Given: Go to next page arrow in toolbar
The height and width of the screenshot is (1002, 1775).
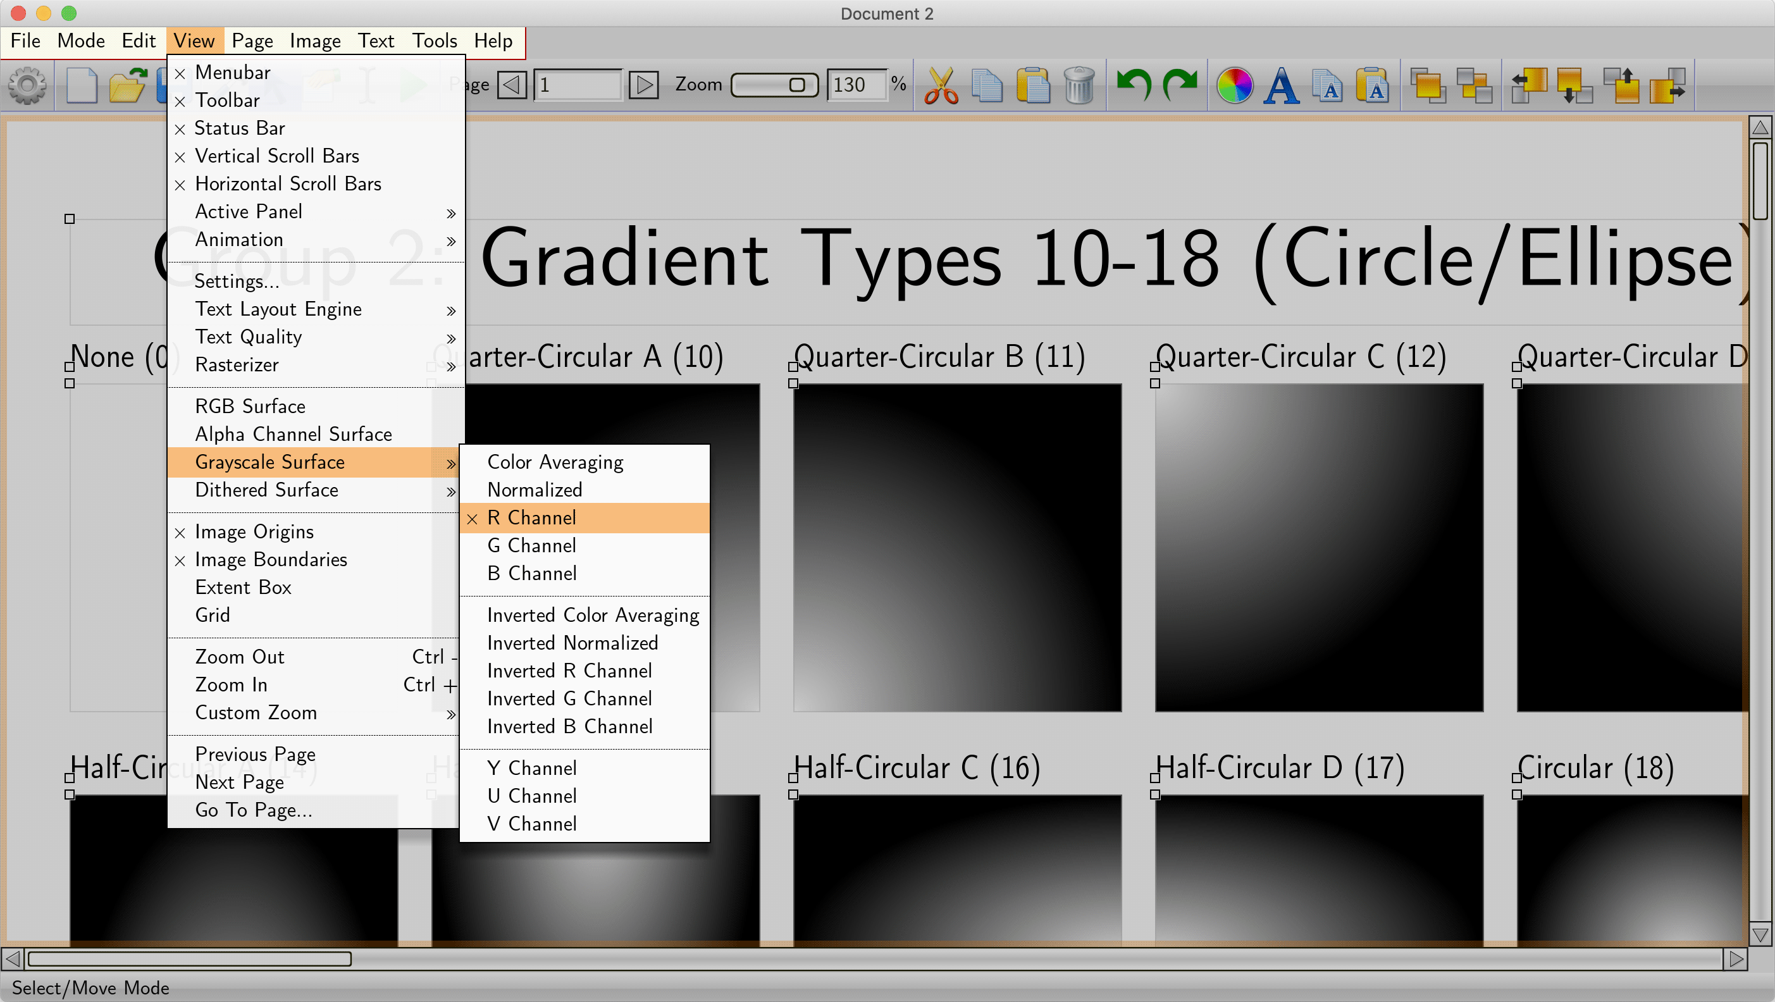Looking at the screenshot, I should click(x=644, y=85).
